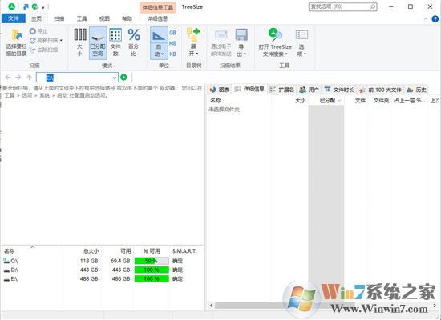Screen dimensions: 441x320
Task: Set the unit to KB
Action: pos(172,54)
